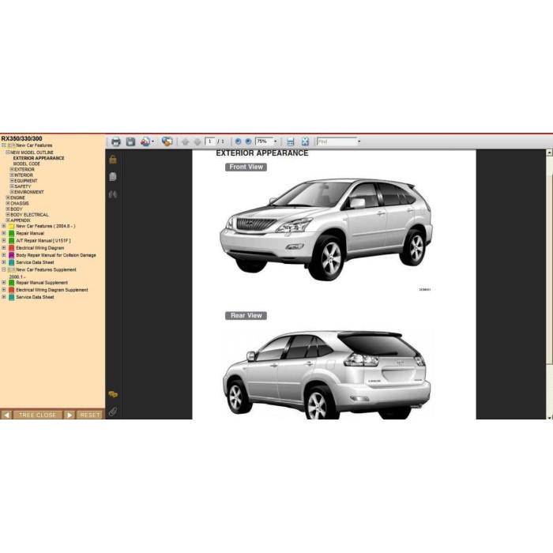Open the security lock panel icon
553x553 pixels.
pos(113,160)
